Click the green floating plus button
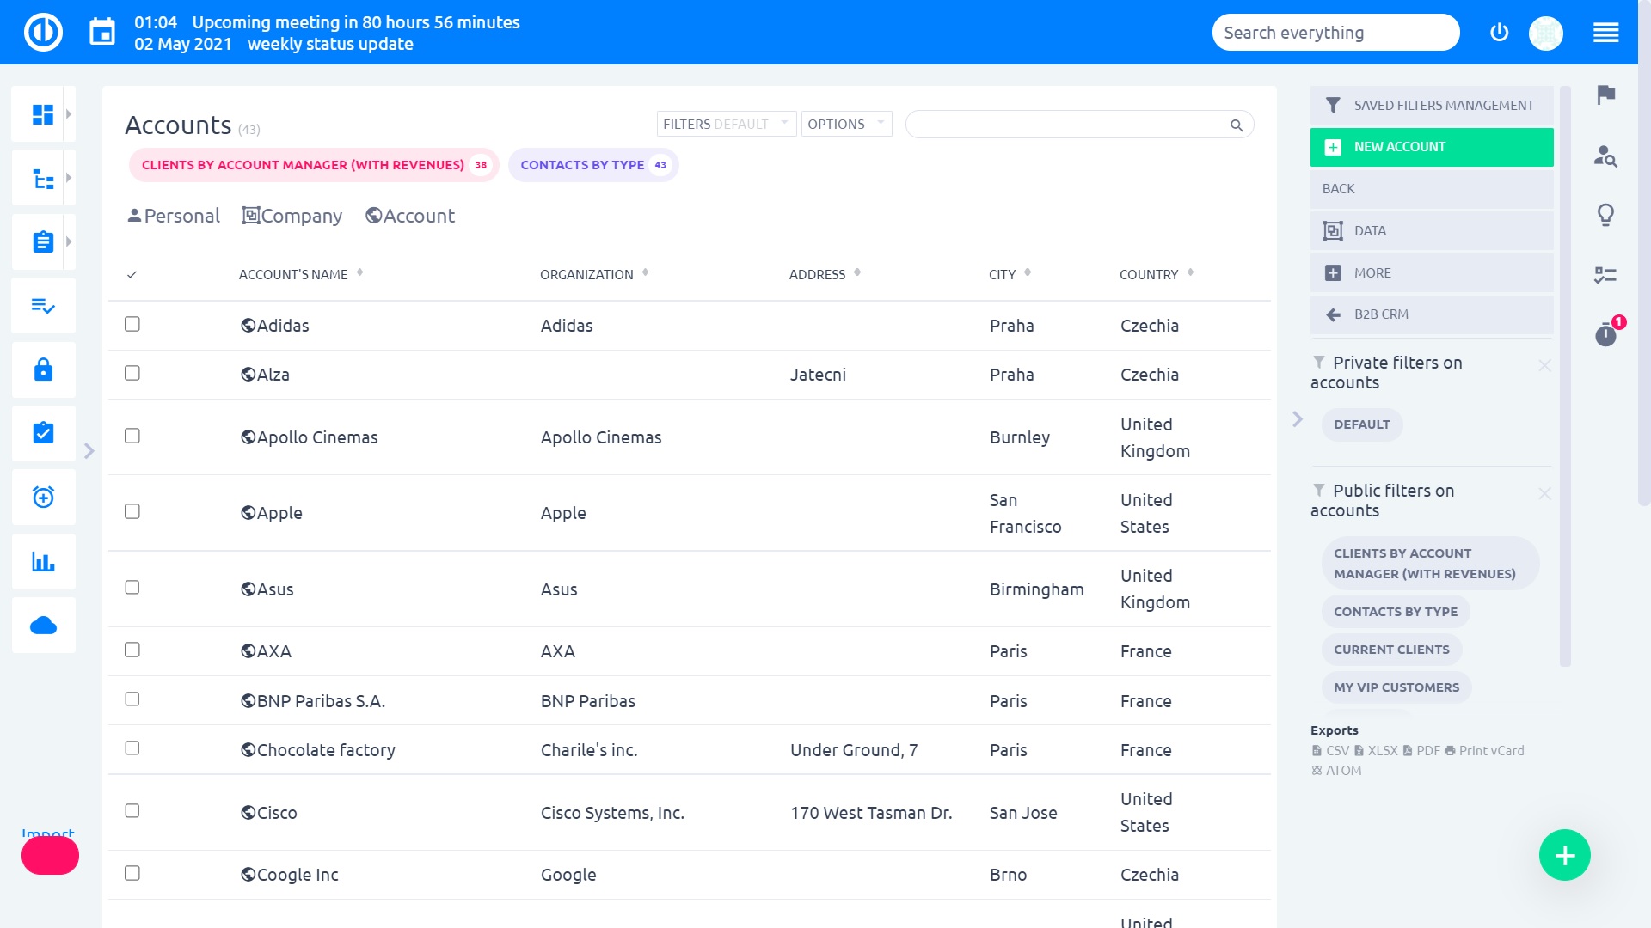1651x928 pixels. [x=1564, y=855]
